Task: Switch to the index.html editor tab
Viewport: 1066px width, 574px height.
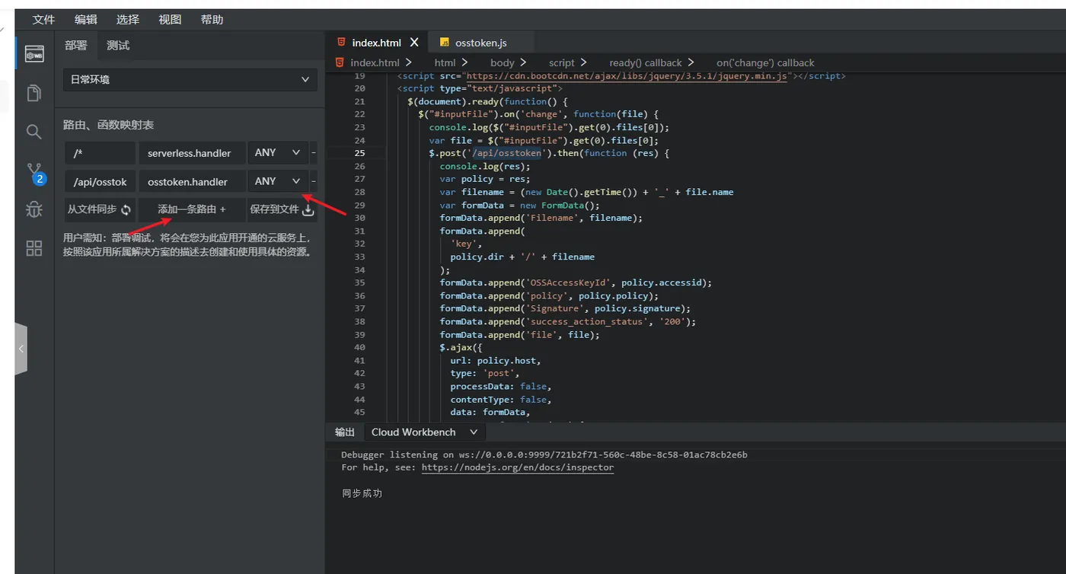Action: click(x=377, y=43)
